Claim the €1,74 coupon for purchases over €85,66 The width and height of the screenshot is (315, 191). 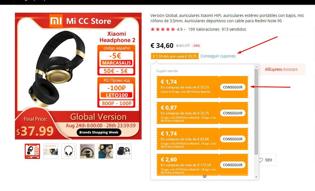click(233, 139)
